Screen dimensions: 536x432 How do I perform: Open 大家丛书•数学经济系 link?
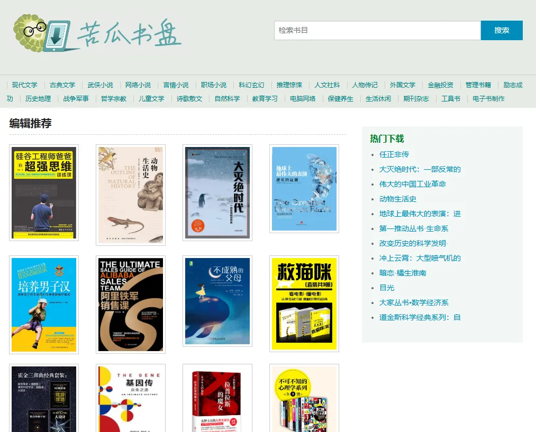[x=414, y=302]
